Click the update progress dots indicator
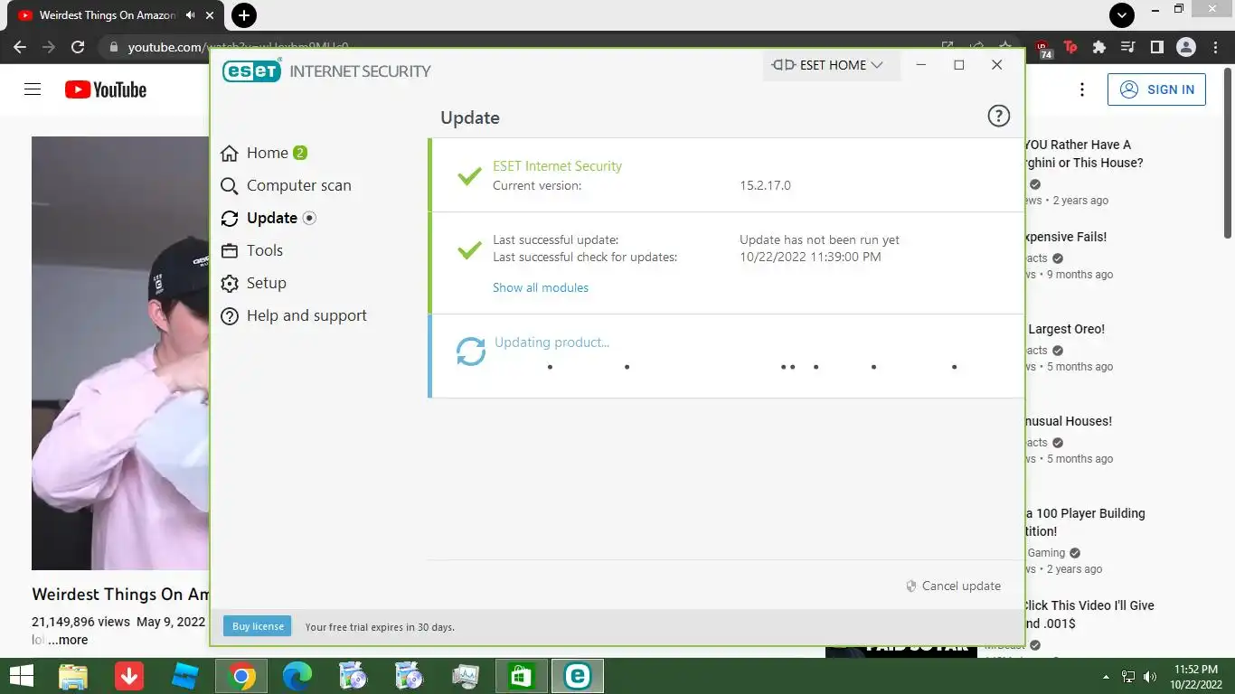1235x694 pixels. 752,367
